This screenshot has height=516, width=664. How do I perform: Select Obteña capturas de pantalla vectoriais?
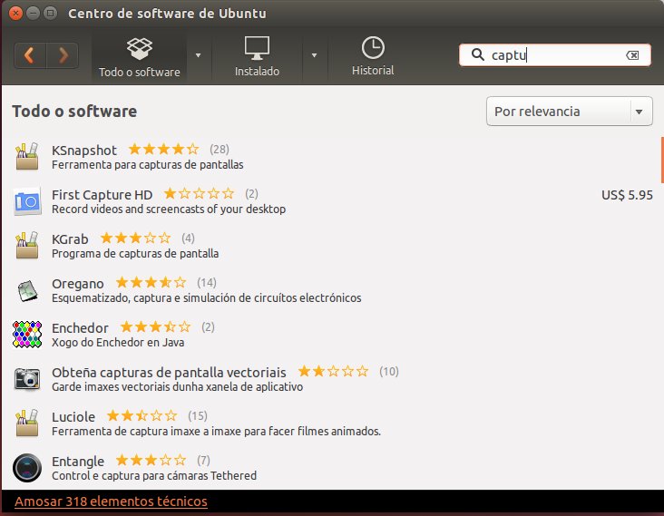click(x=169, y=373)
